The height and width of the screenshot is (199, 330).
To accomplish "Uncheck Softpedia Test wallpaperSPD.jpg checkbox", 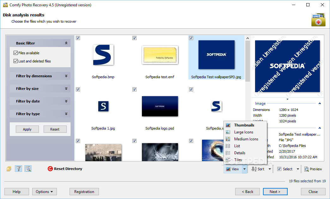I will (191, 38).
